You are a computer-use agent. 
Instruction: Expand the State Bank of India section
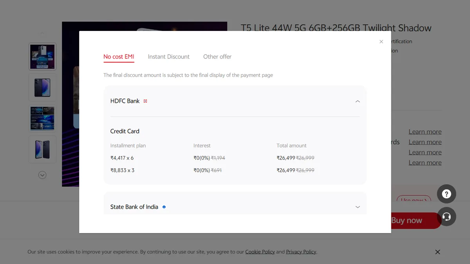pyautogui.click(x=358, y=207)
